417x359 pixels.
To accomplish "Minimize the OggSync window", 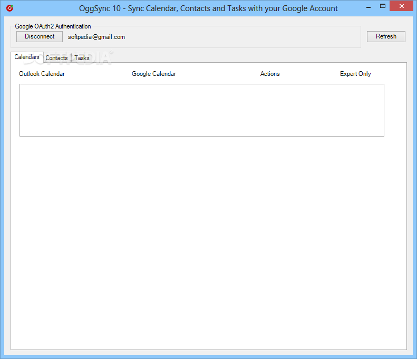I will tap(368, 6).
